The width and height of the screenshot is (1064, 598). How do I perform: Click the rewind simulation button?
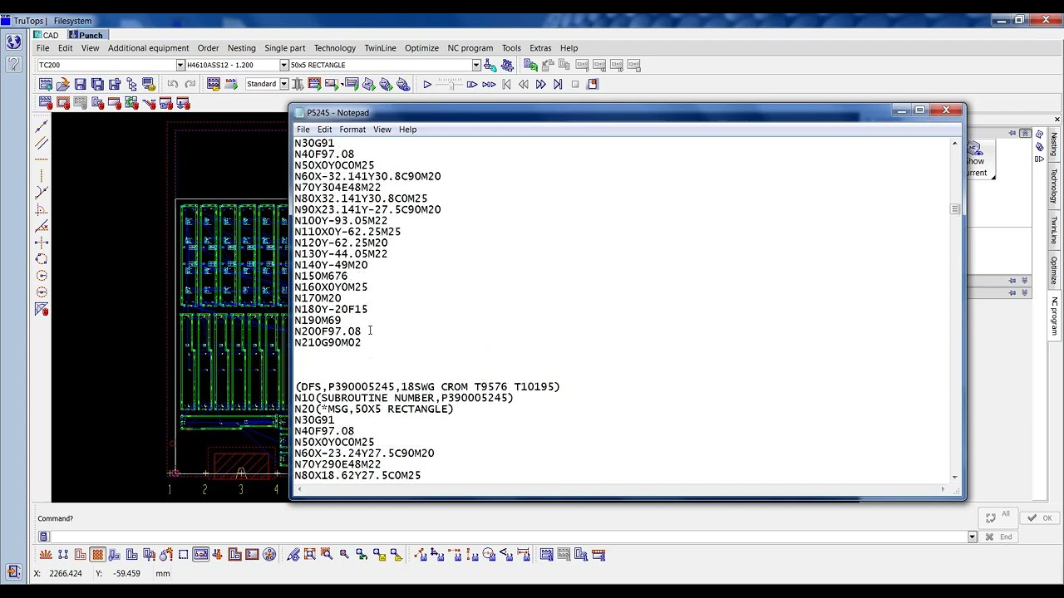(x=523, y=84)
